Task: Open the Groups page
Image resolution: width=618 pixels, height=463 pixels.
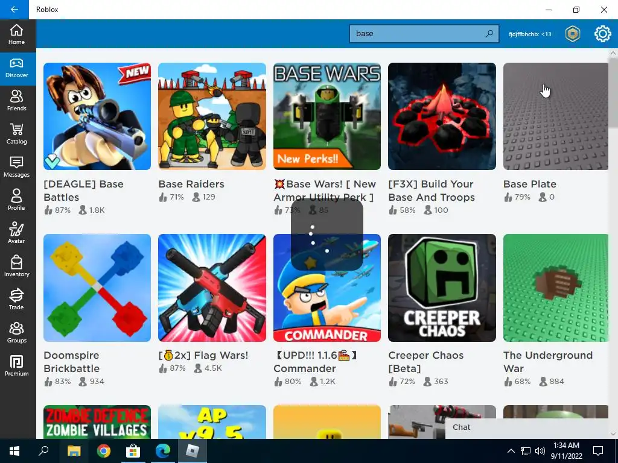Action: click(x=16, y=333)
